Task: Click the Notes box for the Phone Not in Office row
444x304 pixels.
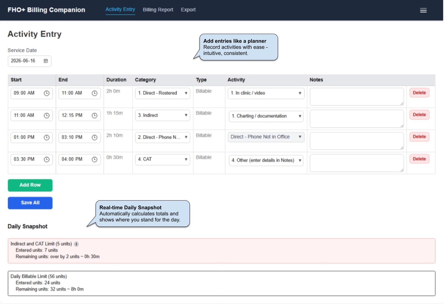Action: (x=357, y=141)
